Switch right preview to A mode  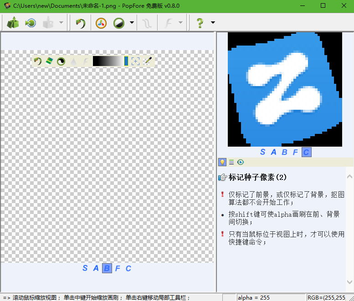click(273, 152)
